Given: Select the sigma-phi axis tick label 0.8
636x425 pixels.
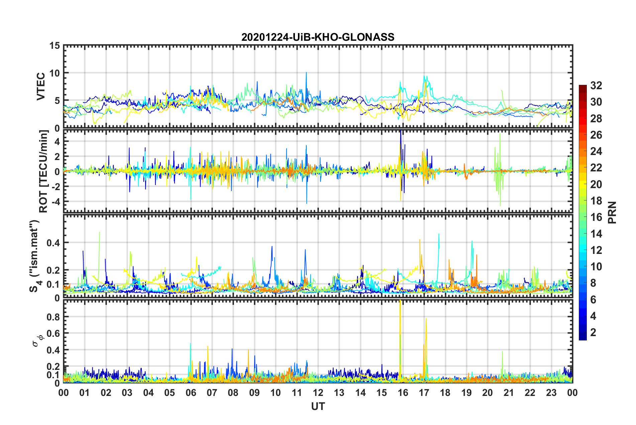Looking at the screenshot, I should pos(53,317).
